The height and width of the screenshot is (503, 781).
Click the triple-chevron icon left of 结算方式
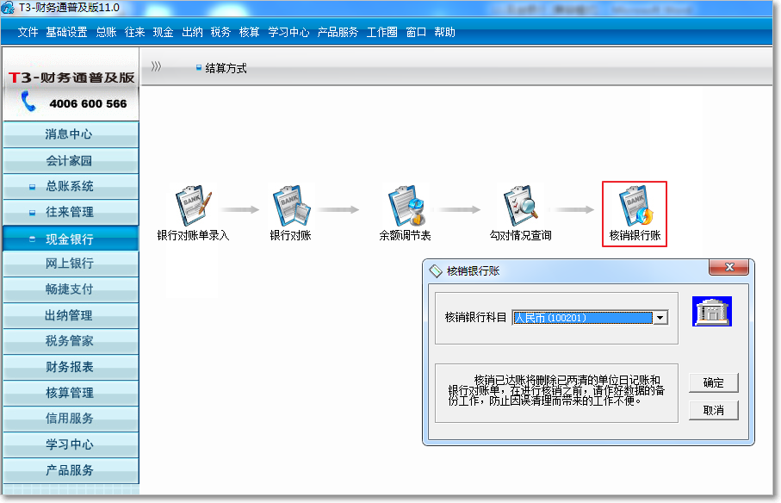(156, 67)
